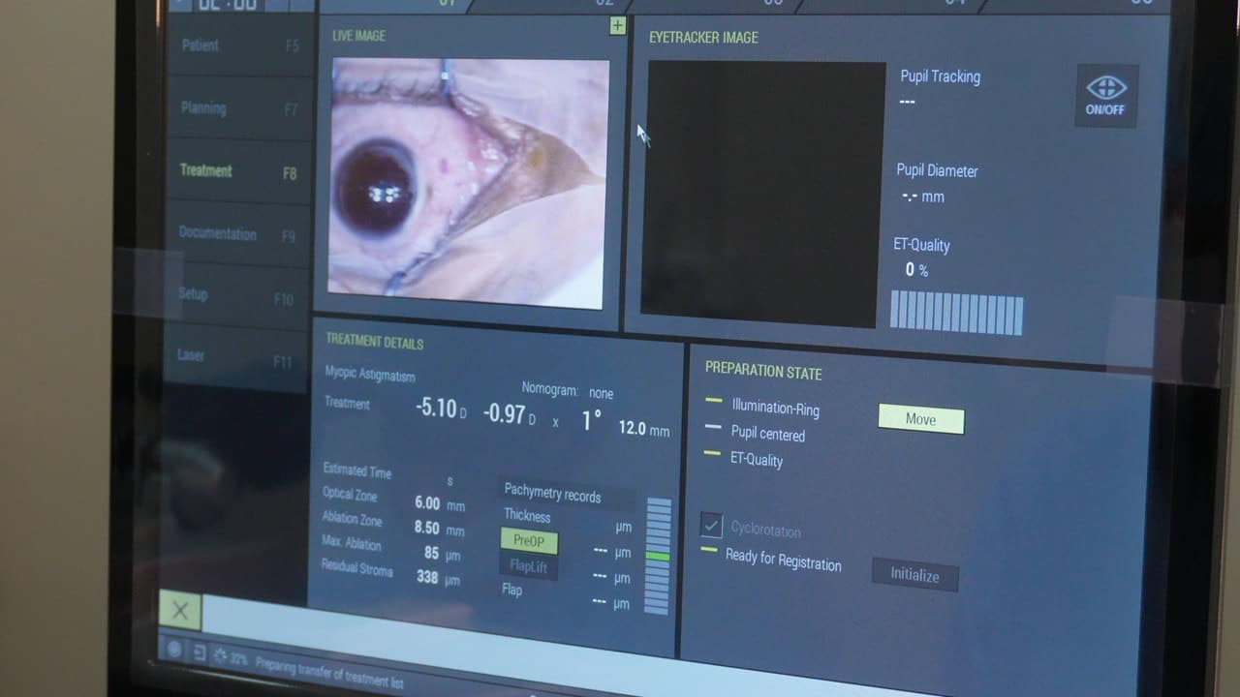Click the green X cancel button
Viewport: 1240px width, 697px height.
tap(180, 610)
